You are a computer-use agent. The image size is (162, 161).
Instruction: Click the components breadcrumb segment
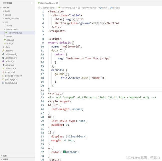tap(49, 8)
